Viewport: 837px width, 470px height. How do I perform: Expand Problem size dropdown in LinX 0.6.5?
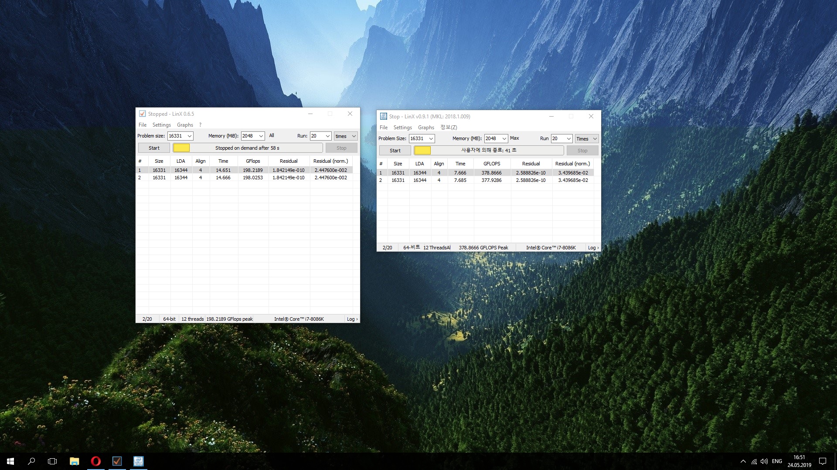[190, 136]
